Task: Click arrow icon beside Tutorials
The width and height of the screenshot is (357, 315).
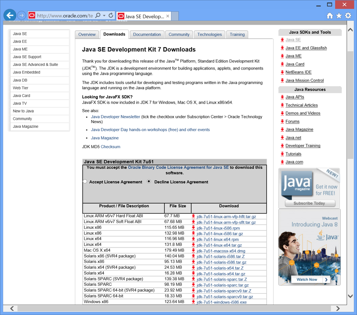Action: pos(282,154)
